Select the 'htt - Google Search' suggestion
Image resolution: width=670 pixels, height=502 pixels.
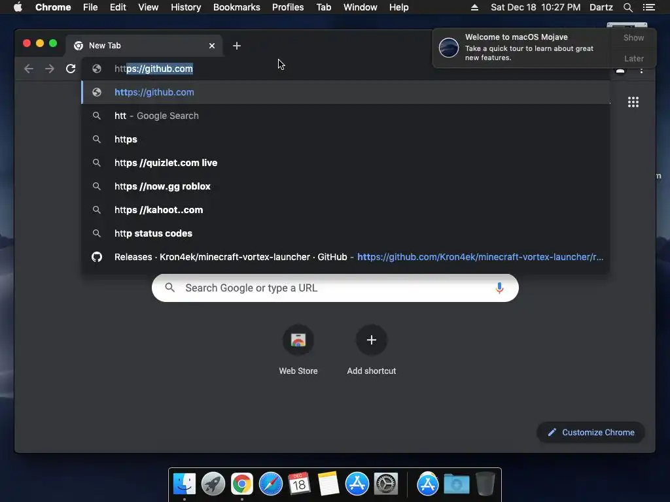[x=345, y=116]
